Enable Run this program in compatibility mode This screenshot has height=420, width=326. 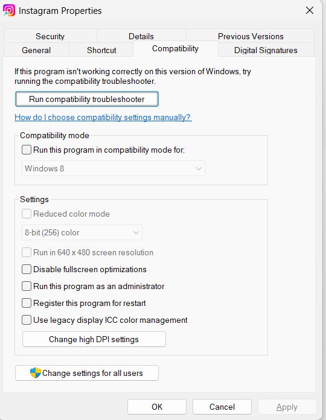point(27,150)
